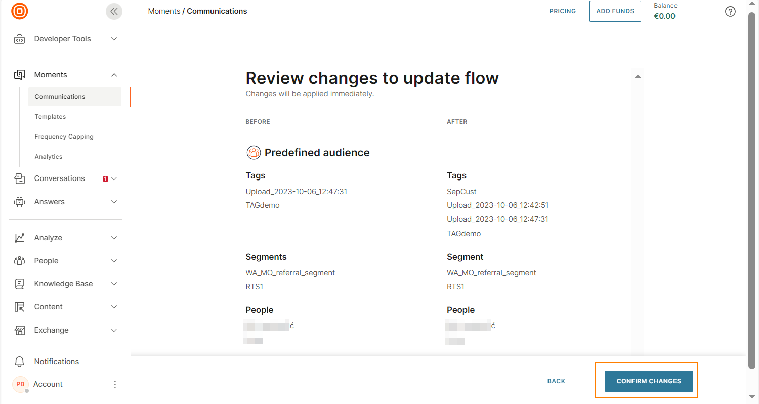The height and width of the screenshot is (404, 759).
Task: Collapse the sidebar with double-chevron icon
Action: point(114,11)
